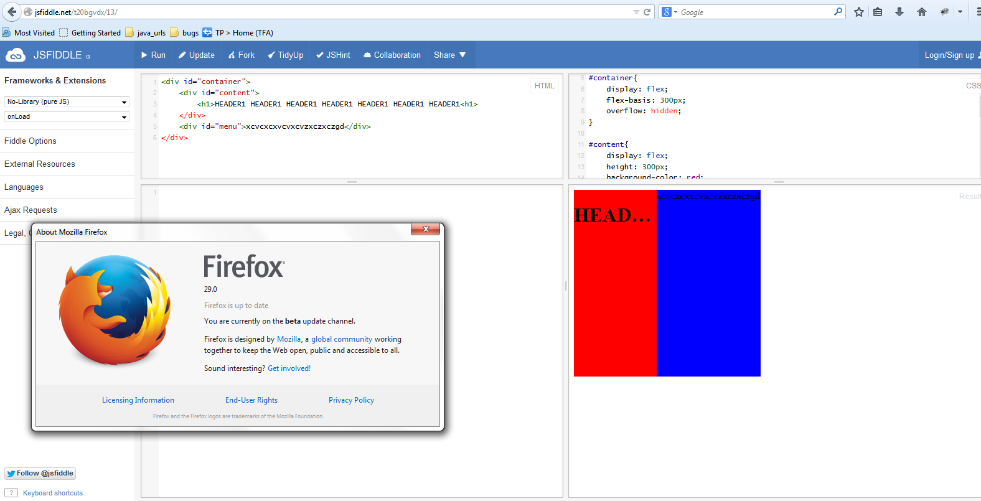Open the bookmarks list icon
Image resolution: width=981 pixels, height=501 pixels.
coord(878,12)
